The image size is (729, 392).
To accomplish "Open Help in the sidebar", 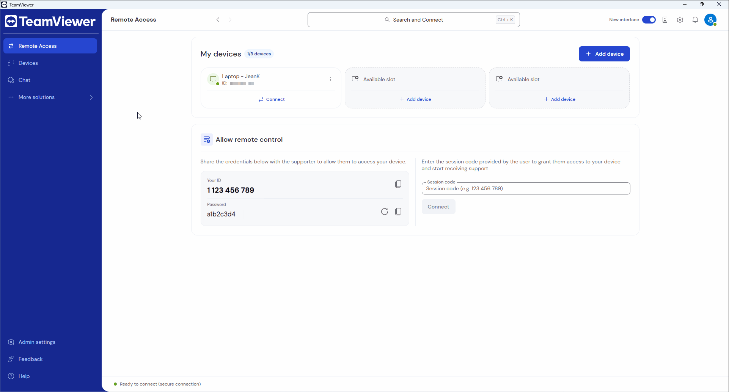I will (50, 376).
